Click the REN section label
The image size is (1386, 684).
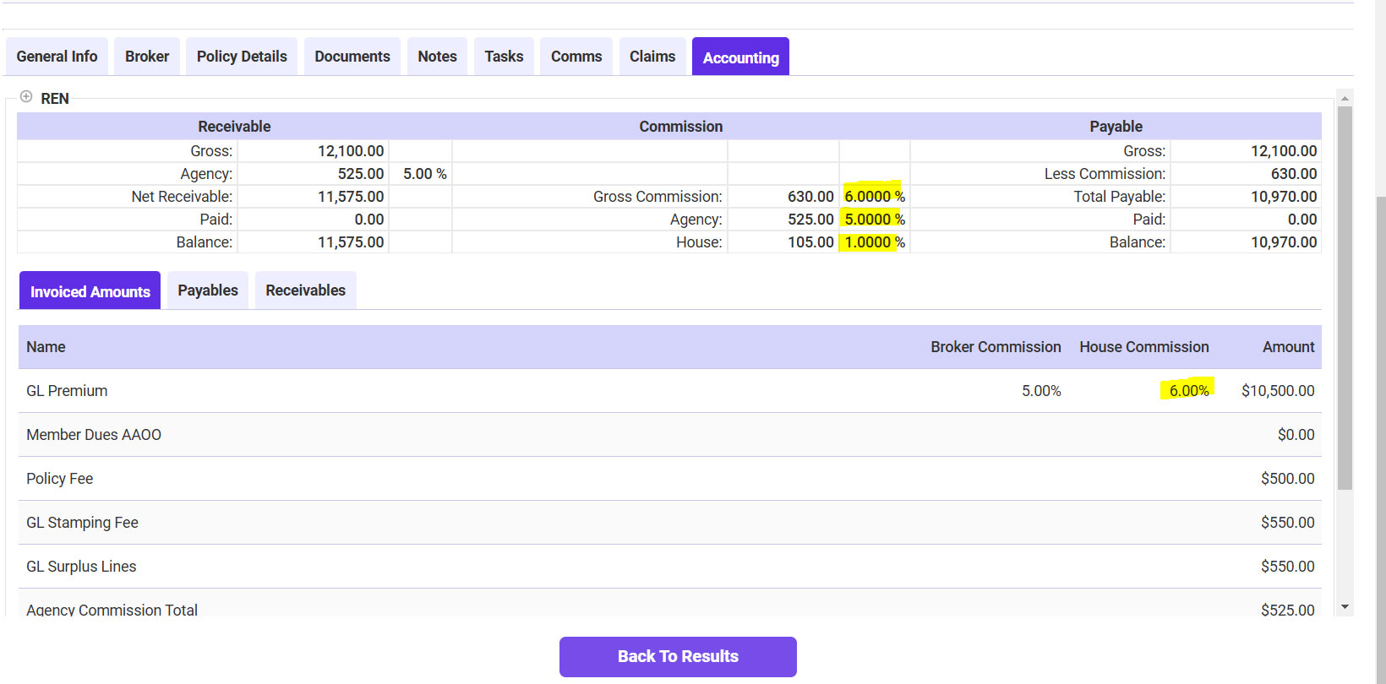[x=55, y=99]
